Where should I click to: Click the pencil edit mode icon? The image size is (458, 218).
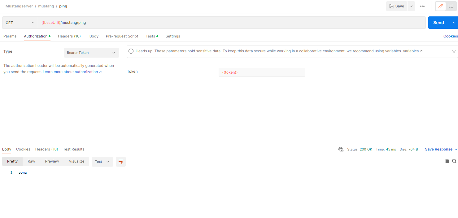click(x=440, y=6)
